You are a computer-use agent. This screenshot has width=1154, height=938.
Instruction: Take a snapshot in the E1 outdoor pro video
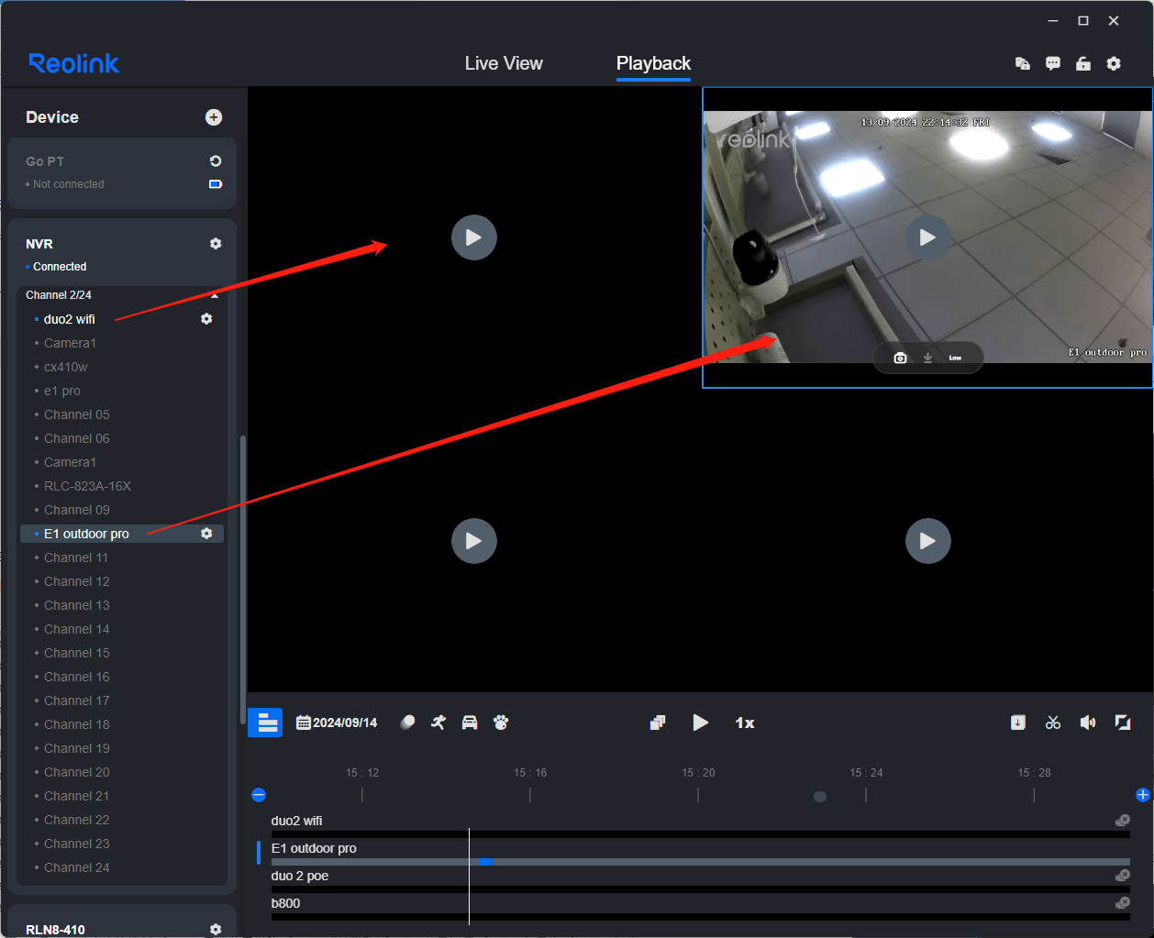pyautogui.click(x=900, y=357)
